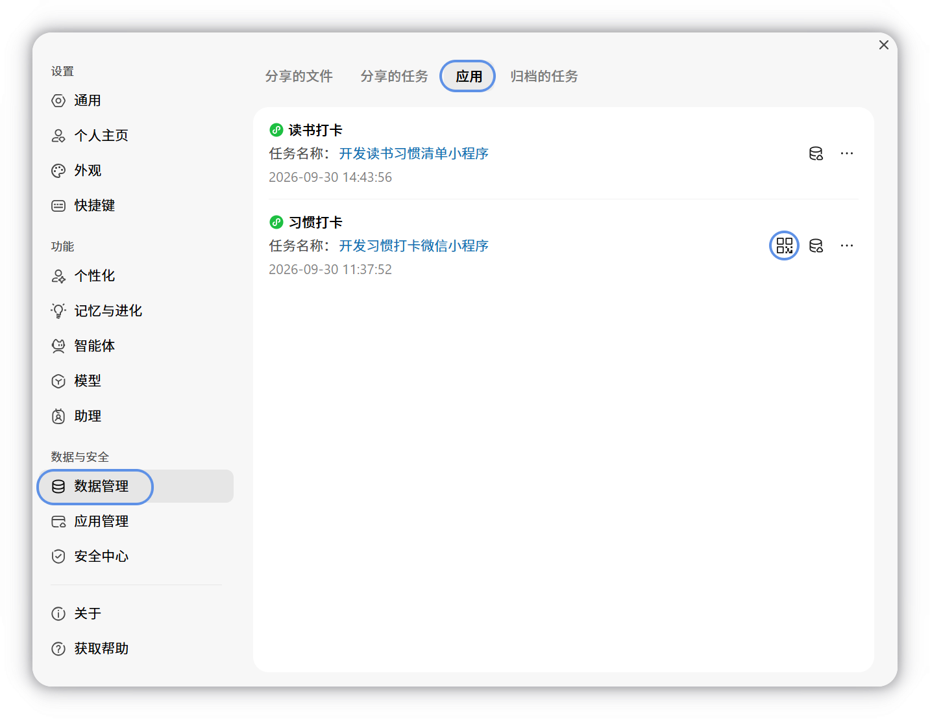The width and height of the screenshot is (930, 719).
Task: Open 个人主页 profile page settings
Action: 136,136
